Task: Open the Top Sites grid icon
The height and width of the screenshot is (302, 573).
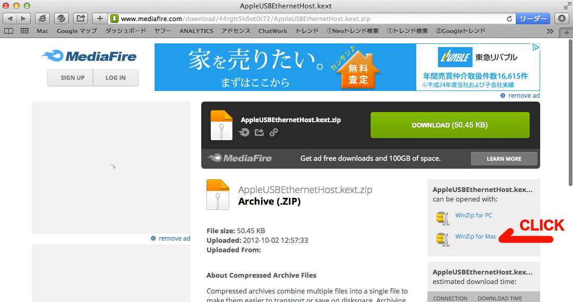Action: (x=24, y=31)
